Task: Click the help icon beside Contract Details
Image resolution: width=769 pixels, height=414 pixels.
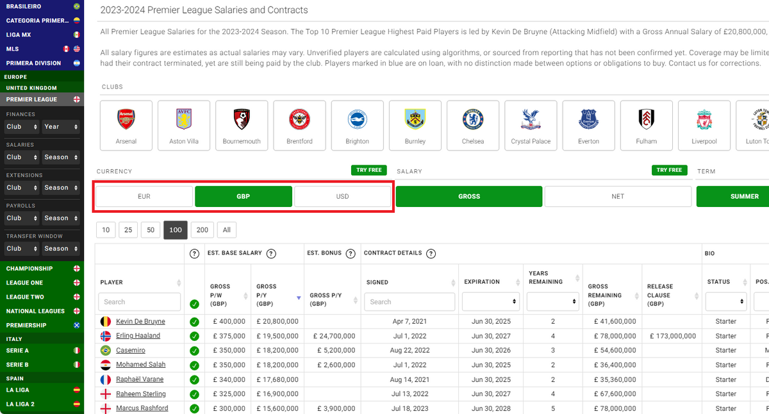Action: (x=431, y=253)
